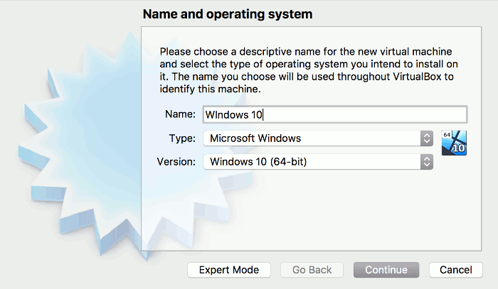Click the 'Type:' label
The height and width of the screenshot is (289, 498).
(x=182, y=138)
